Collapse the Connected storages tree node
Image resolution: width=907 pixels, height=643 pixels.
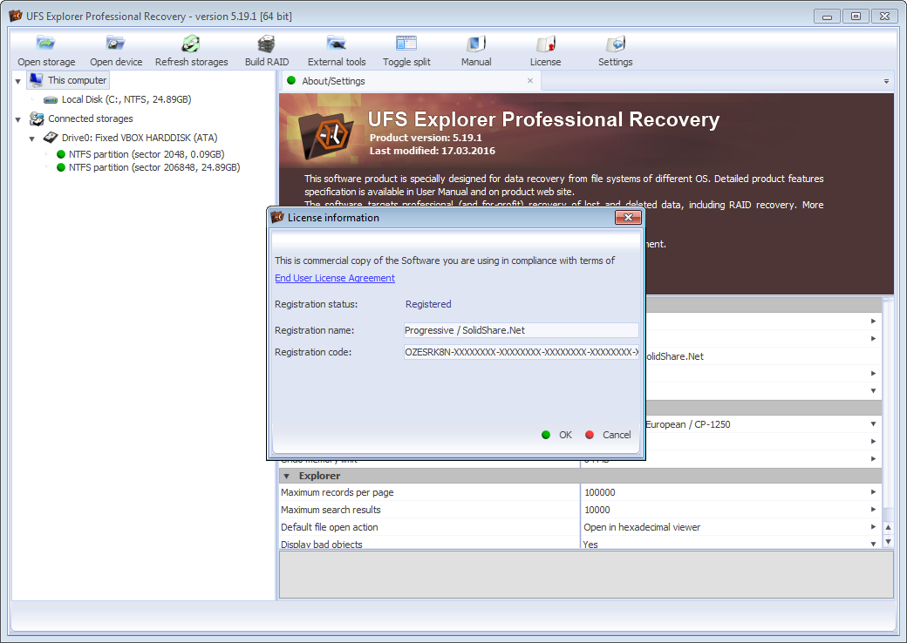pyautogui.click(x=19, y=118)
